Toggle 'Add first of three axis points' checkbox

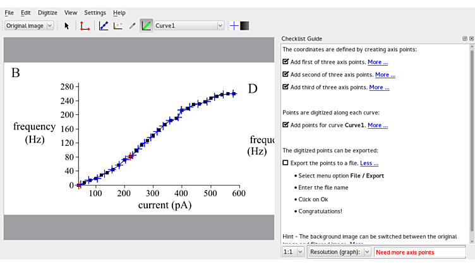click(286, 62)
